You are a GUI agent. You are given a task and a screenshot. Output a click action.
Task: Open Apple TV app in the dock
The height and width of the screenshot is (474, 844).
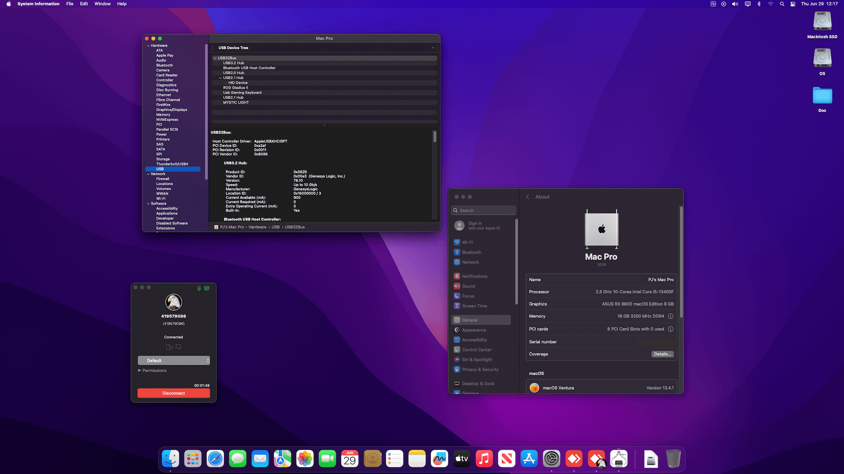pyautogui.click(x=462, y=459)
